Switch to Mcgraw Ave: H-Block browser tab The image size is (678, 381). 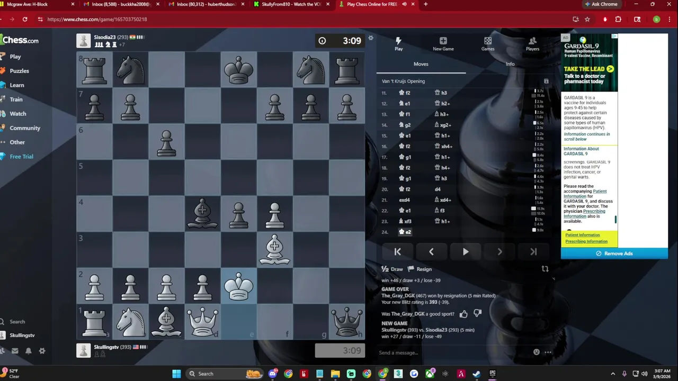point(37,4)
